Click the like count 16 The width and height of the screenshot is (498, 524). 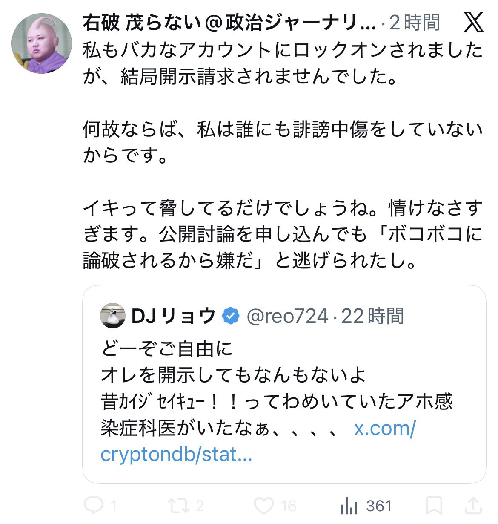coord(288,506)
